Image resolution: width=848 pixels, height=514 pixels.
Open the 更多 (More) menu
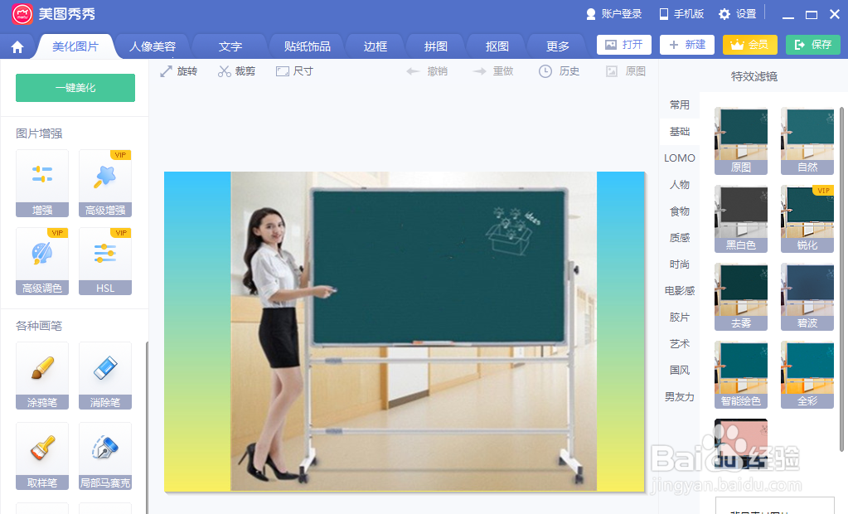[x=556, y=46]
